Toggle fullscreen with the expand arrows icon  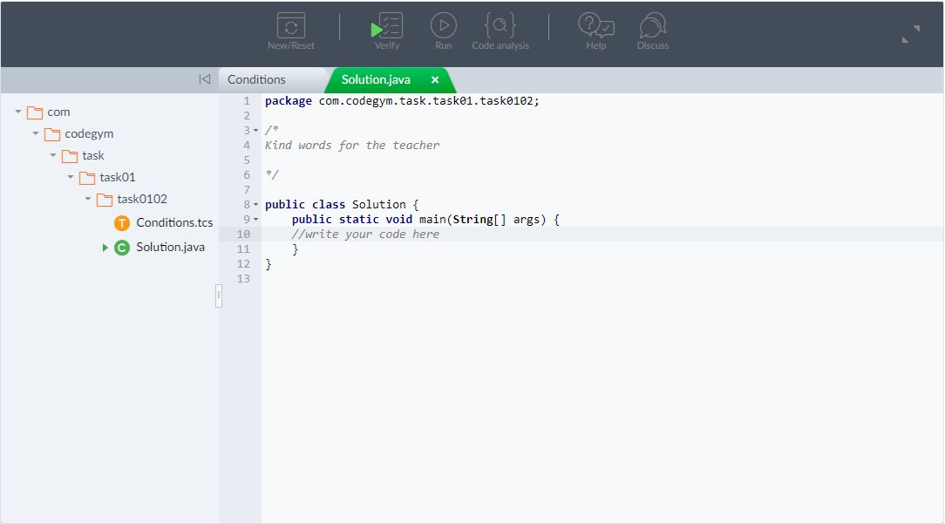tap(911, 34)
